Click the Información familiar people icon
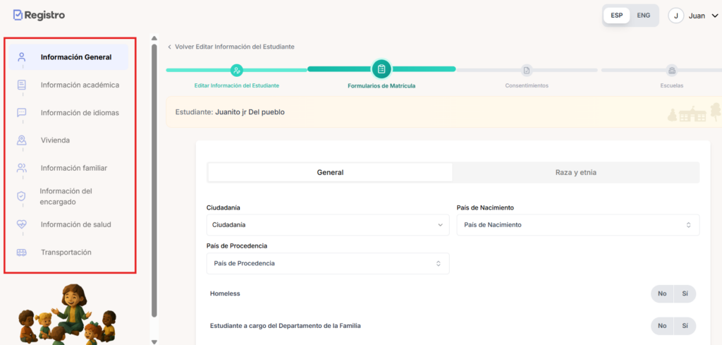The image size is (722, 345). pos(22,168)
